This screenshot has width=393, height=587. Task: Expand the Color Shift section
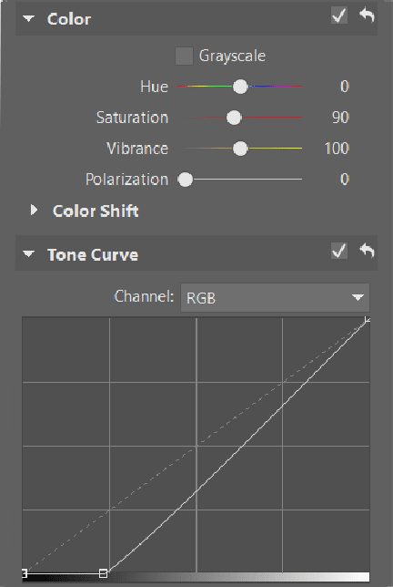click(x=34, y=210)
